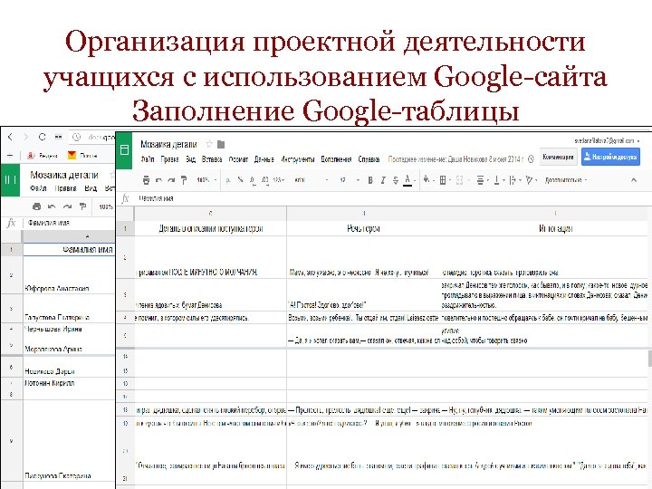Open horizontal align options in front toolbar
The image size is (652, 489).
coord(481,180)
